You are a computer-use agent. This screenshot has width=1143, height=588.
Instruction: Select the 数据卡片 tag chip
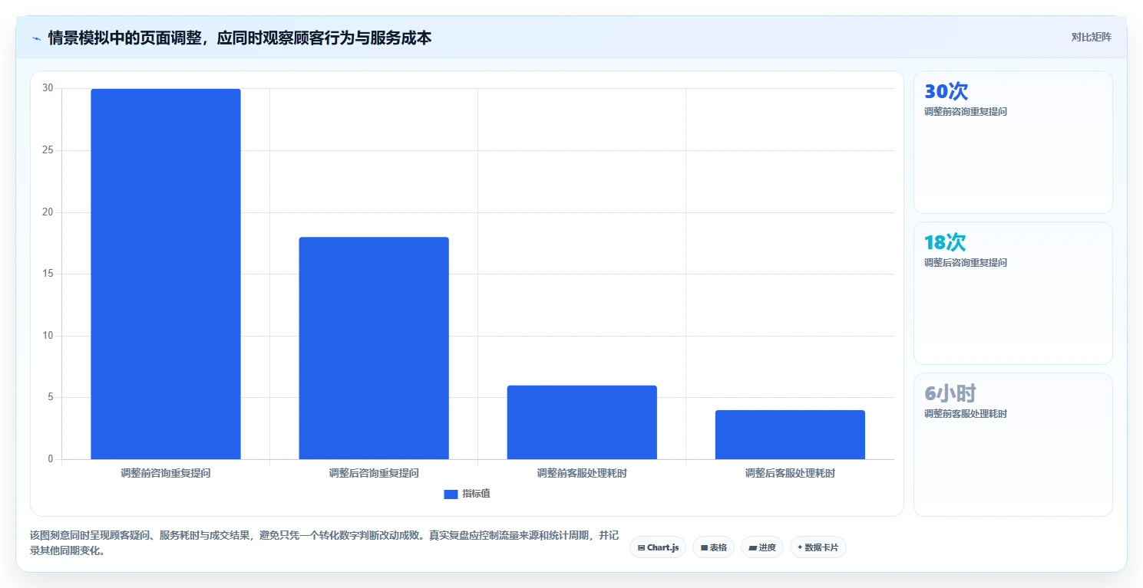[x=818, y=547]
